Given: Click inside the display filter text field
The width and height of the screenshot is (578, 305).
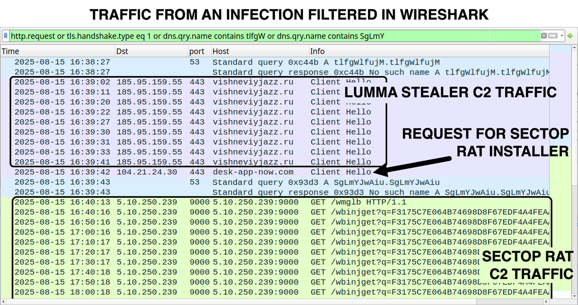Looking at the screenshot, I should tap(275, 36).
